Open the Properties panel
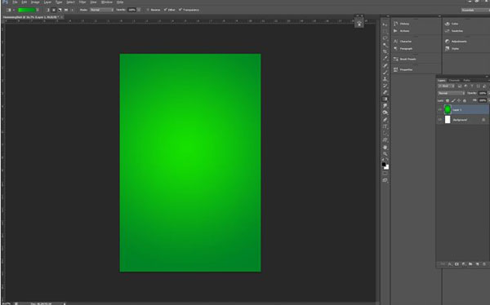This screenshot has width=490, height=305. (x=403, y=69)
